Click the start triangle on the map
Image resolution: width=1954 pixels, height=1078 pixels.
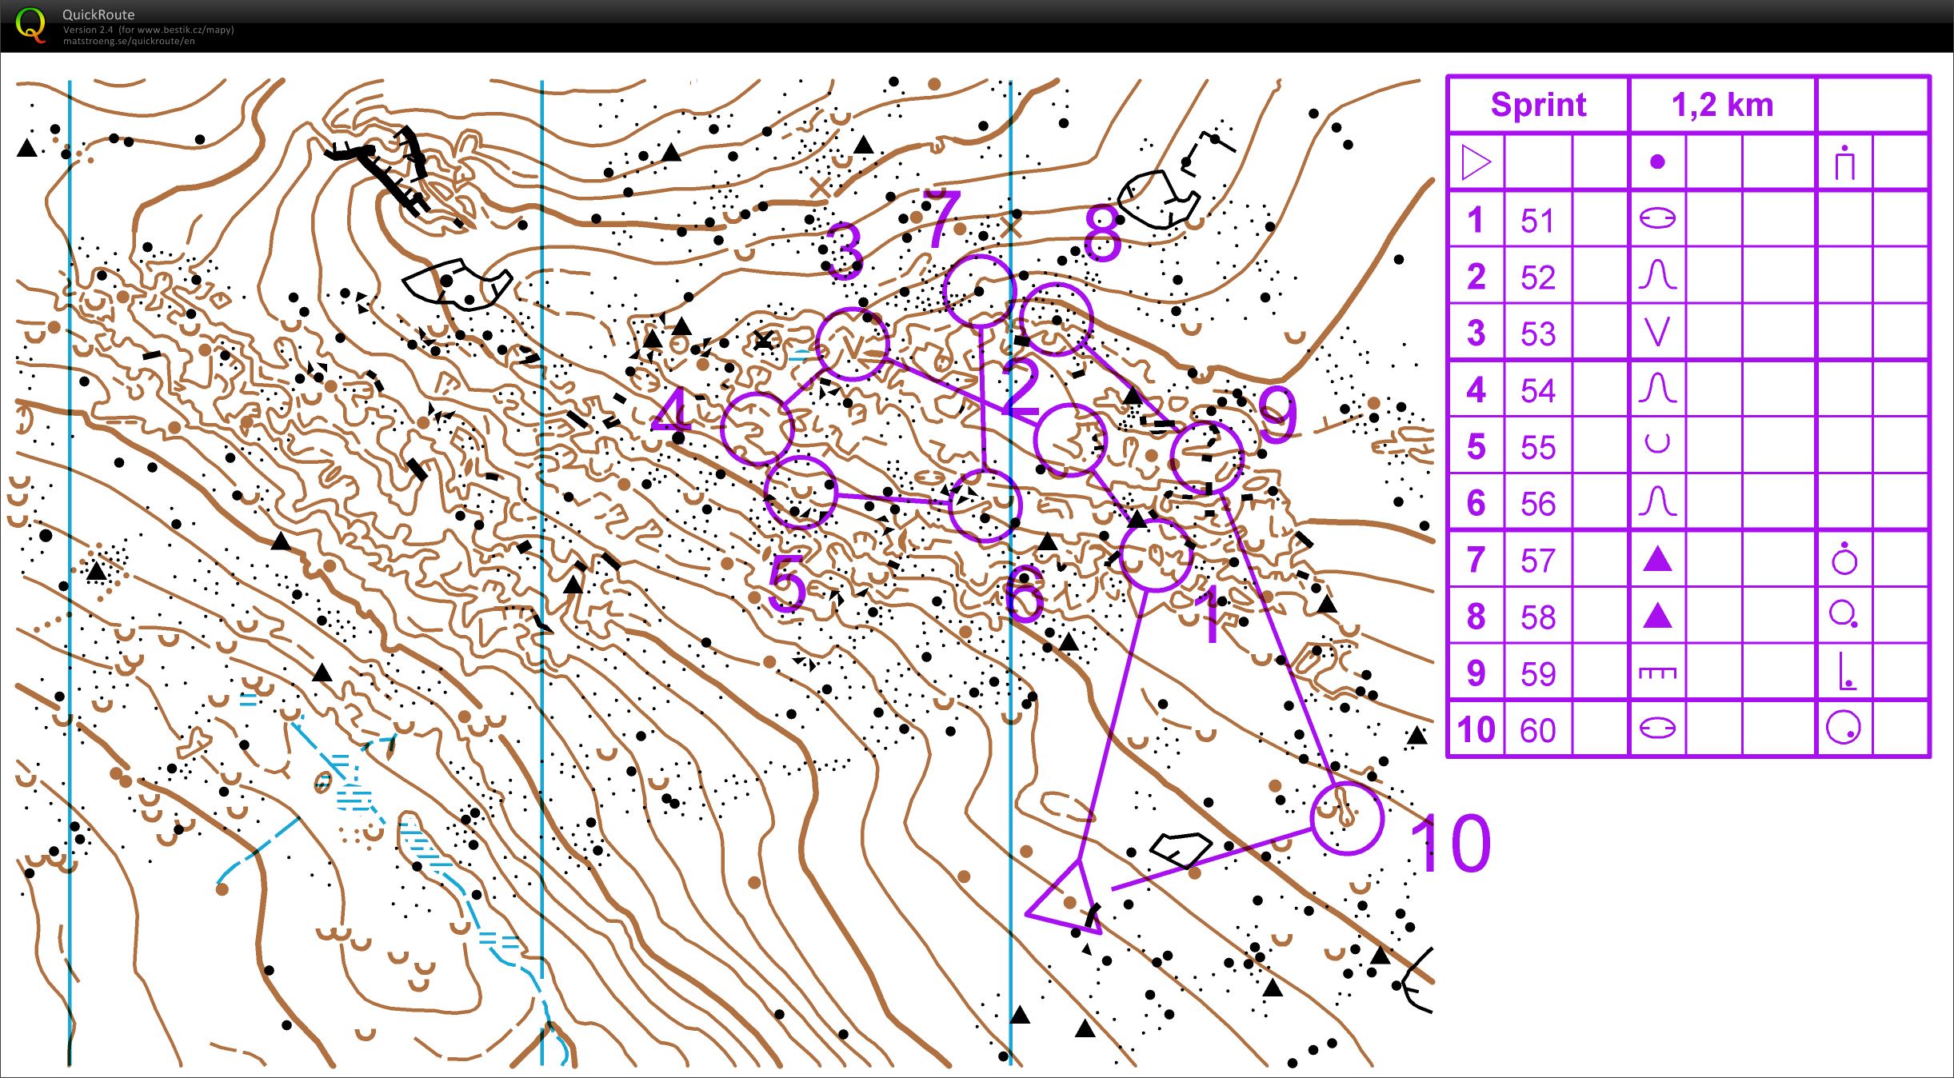[x=1068, y=900]
